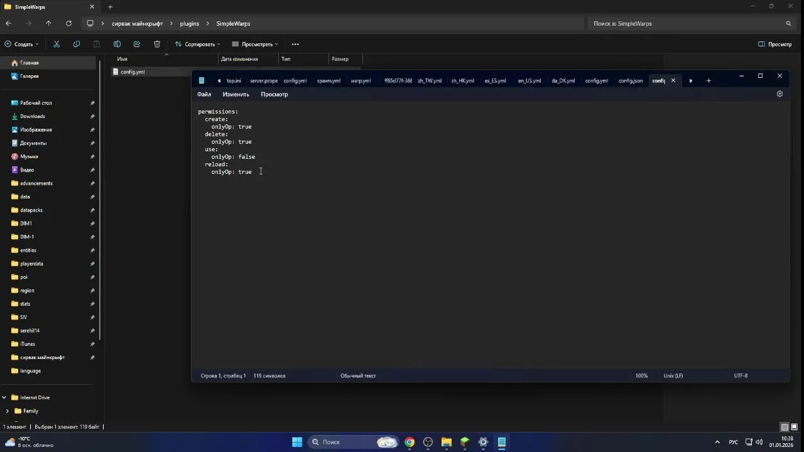The width and height of the screenshot is (804, 452).
Task: Switch to spawn.yml Notepad tab
Action: pyautogui.click(x=329, y=80)
